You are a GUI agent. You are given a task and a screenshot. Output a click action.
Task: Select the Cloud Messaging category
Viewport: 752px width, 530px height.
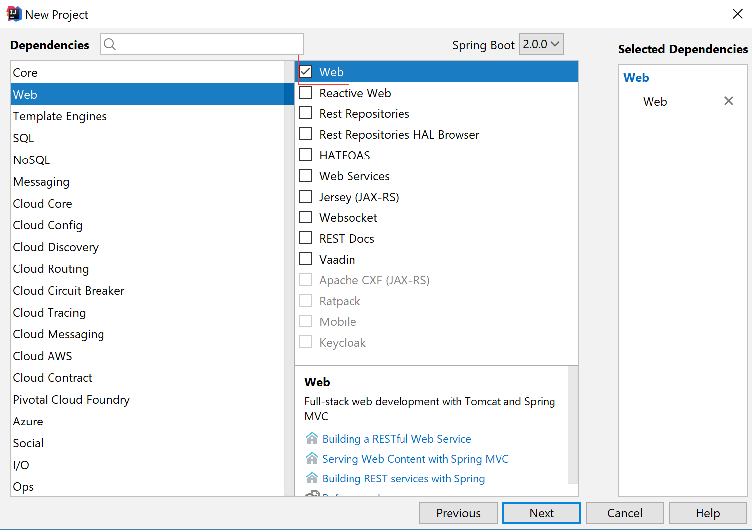pos(148,334)
